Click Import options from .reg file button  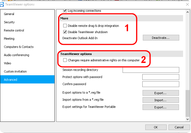pyautogui.click(x=161, y=100)
